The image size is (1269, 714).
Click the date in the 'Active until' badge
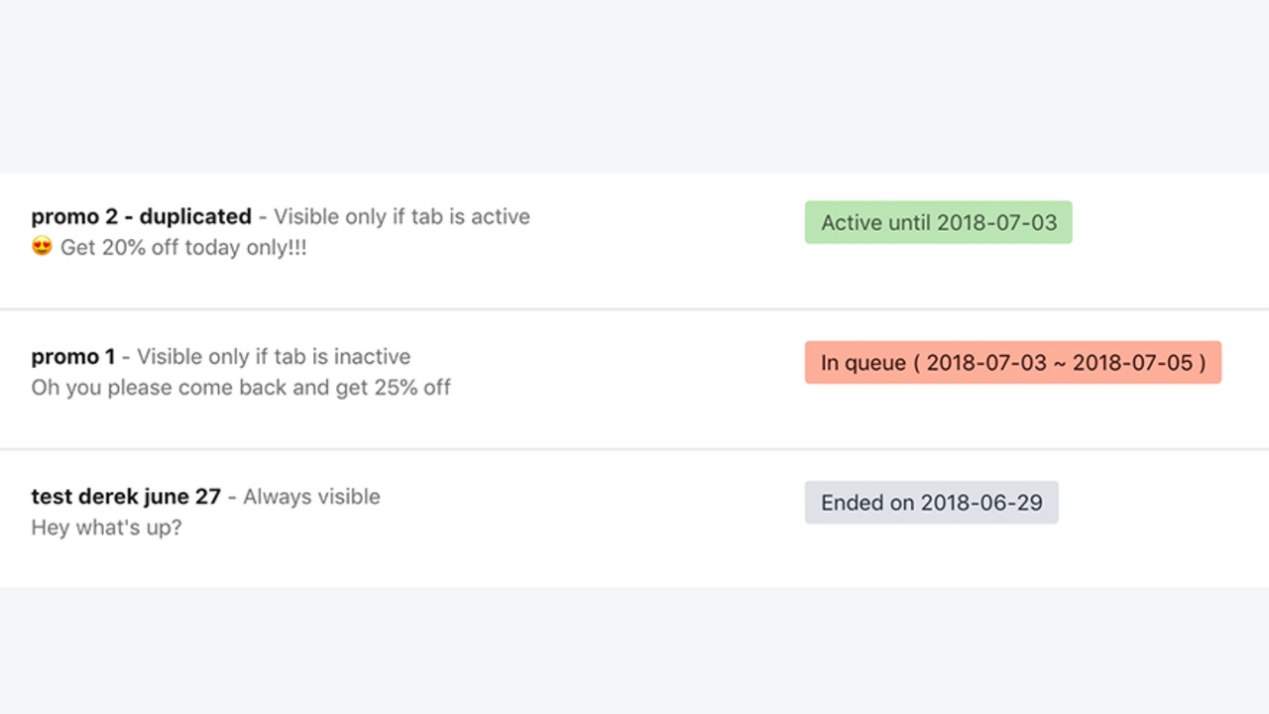[x=997, y=223]
